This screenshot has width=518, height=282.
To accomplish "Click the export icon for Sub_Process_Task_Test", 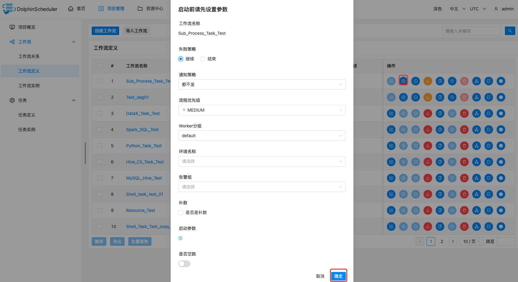I will pyautogui.click(x=489, y=81).
